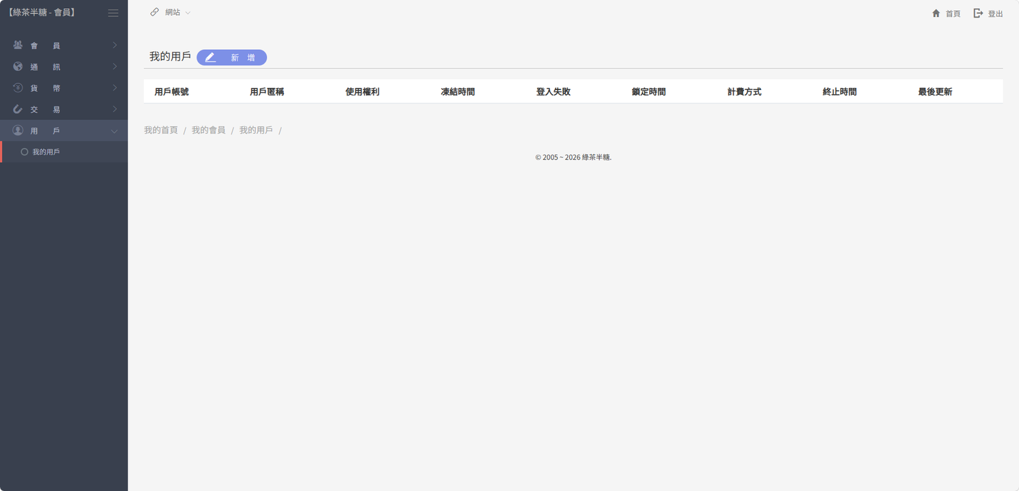Screen dimensions: 1019x491
Task: Open the 網站 dropdown menu
Action: 177,12
